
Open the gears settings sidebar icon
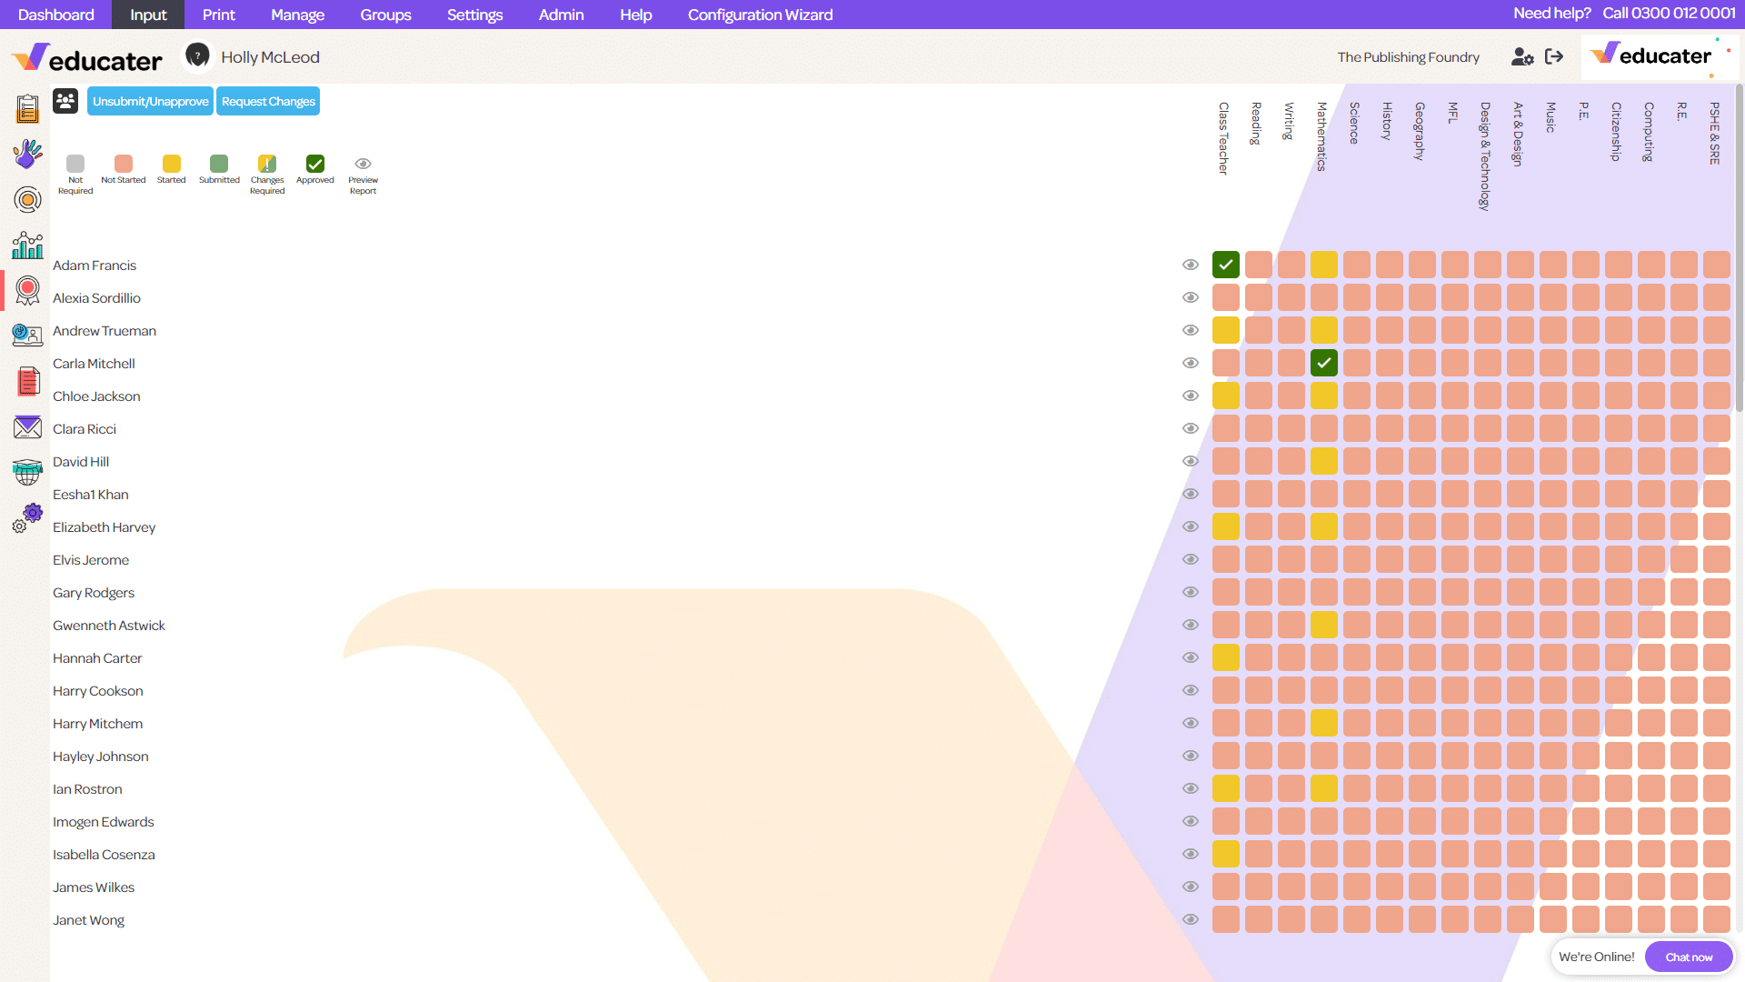[x=27, y=518]
